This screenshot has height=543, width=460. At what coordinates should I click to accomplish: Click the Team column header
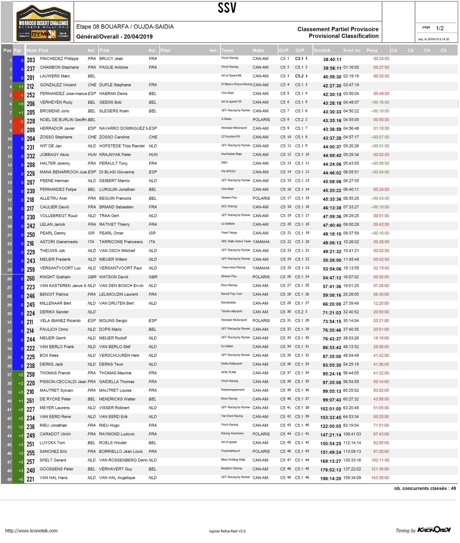(x=227, y=50)
